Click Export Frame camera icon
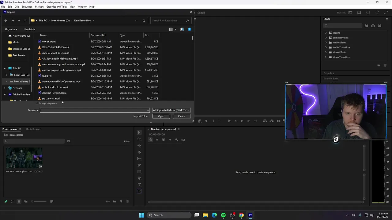 (x=278, y=121)
